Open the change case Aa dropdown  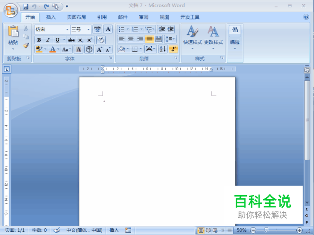click(x=67, y=49)
